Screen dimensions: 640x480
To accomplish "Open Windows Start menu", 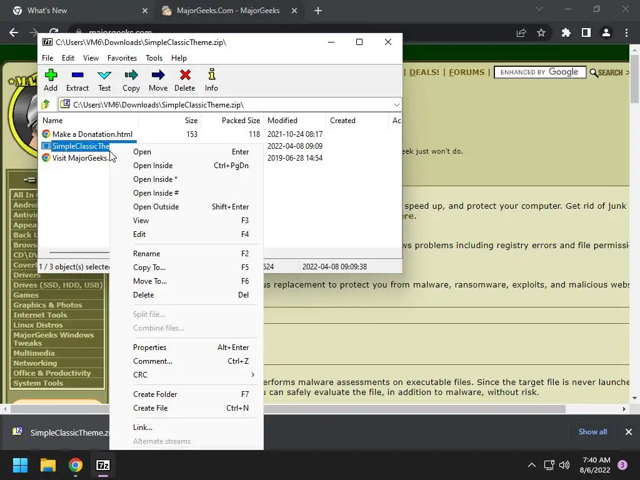I will (20, 465).
